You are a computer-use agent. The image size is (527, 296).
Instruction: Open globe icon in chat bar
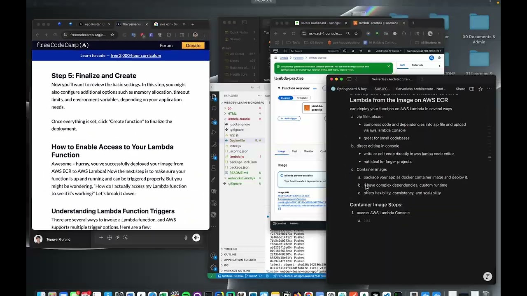(110, 238)
